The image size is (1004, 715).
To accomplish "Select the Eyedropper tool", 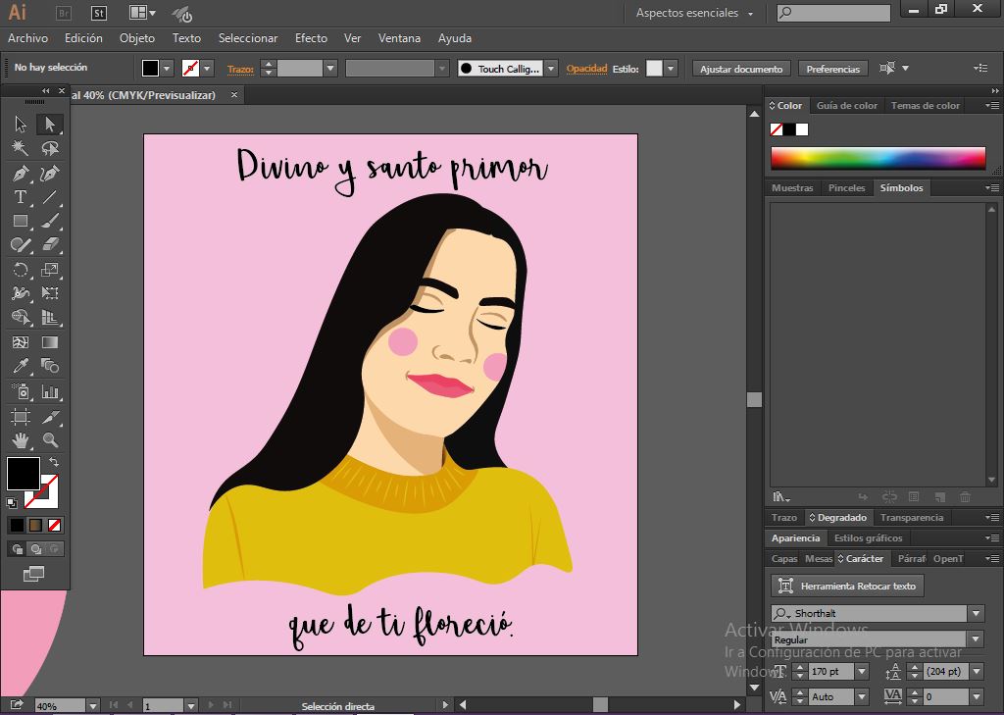I will (x=21, y=366).
